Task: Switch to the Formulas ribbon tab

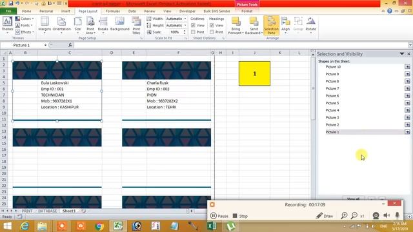Action: (113, 11)
